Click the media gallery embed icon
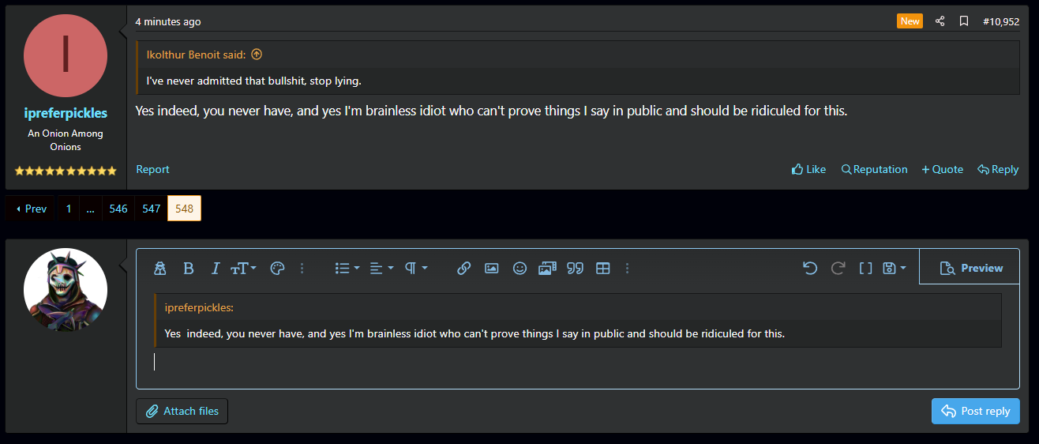This screenshot has height=444, width=1039. coord(547,269)
